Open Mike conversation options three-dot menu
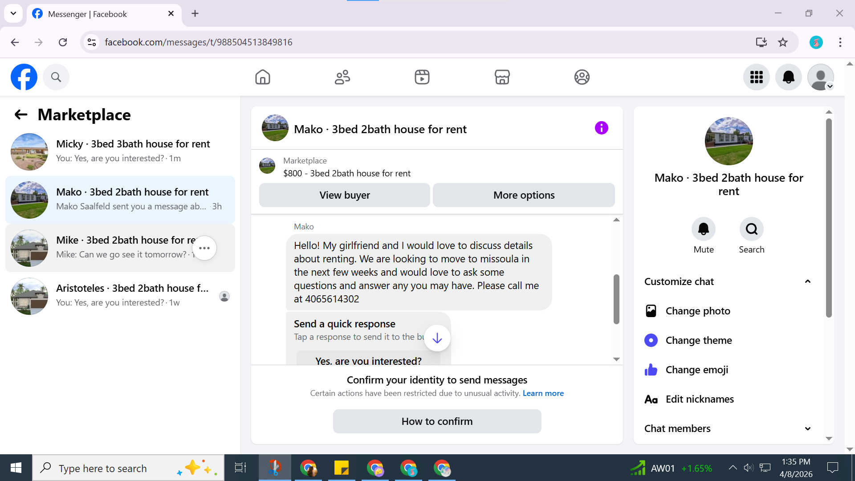The image size is (855, 481). point(204,248)
